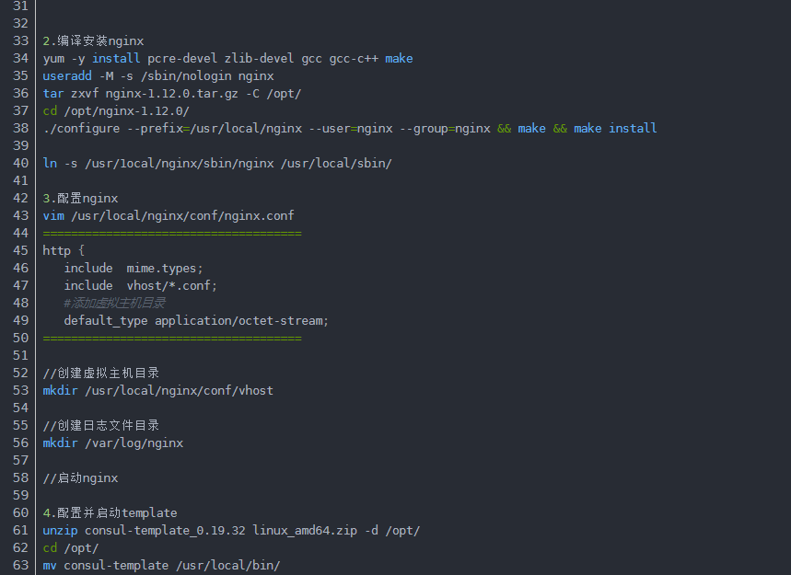Click the ln -s symlink command line
The height and width of the screenshot is (575, 791).
pos(217,163)
